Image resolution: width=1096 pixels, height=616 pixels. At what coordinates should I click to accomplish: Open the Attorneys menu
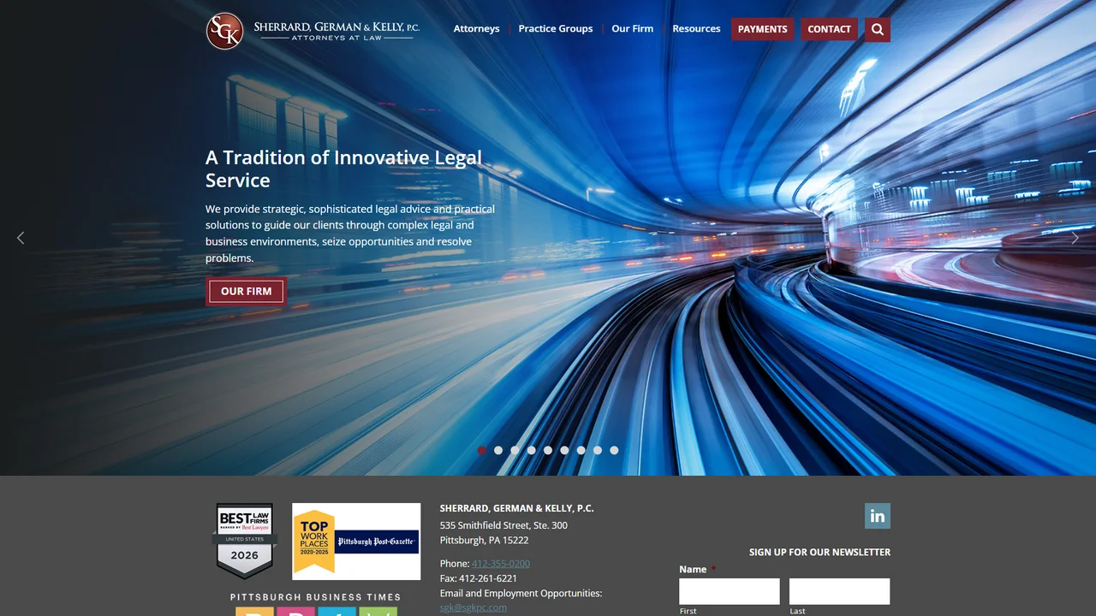477,29
